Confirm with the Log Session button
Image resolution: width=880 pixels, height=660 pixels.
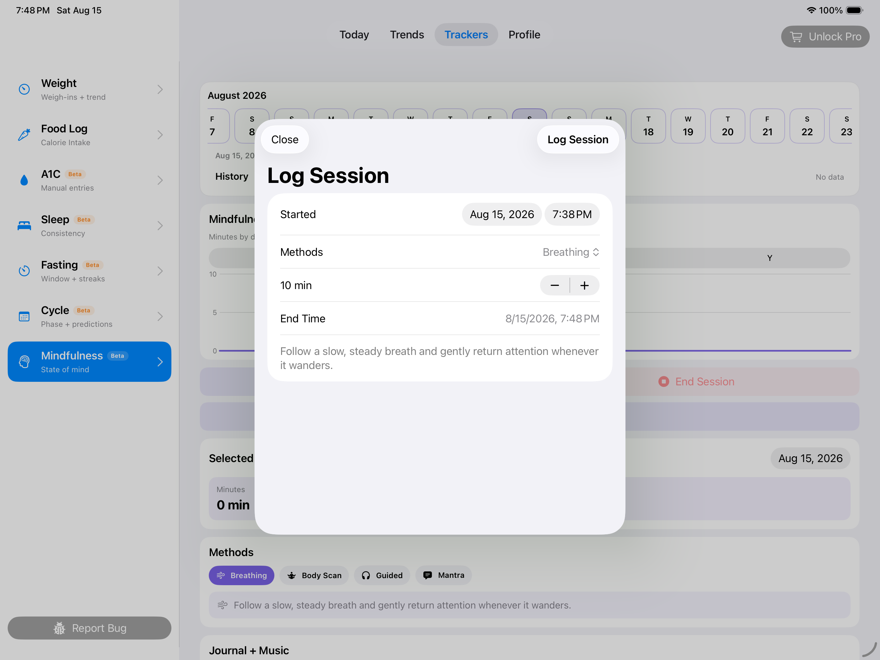[577, 140]
